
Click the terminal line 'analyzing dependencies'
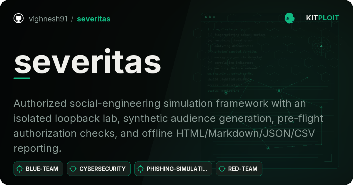230,46
